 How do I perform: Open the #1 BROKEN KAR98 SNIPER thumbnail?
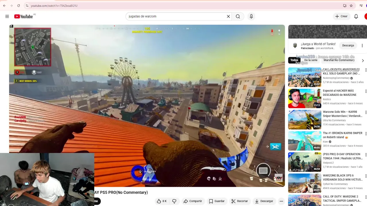point(304,141)
